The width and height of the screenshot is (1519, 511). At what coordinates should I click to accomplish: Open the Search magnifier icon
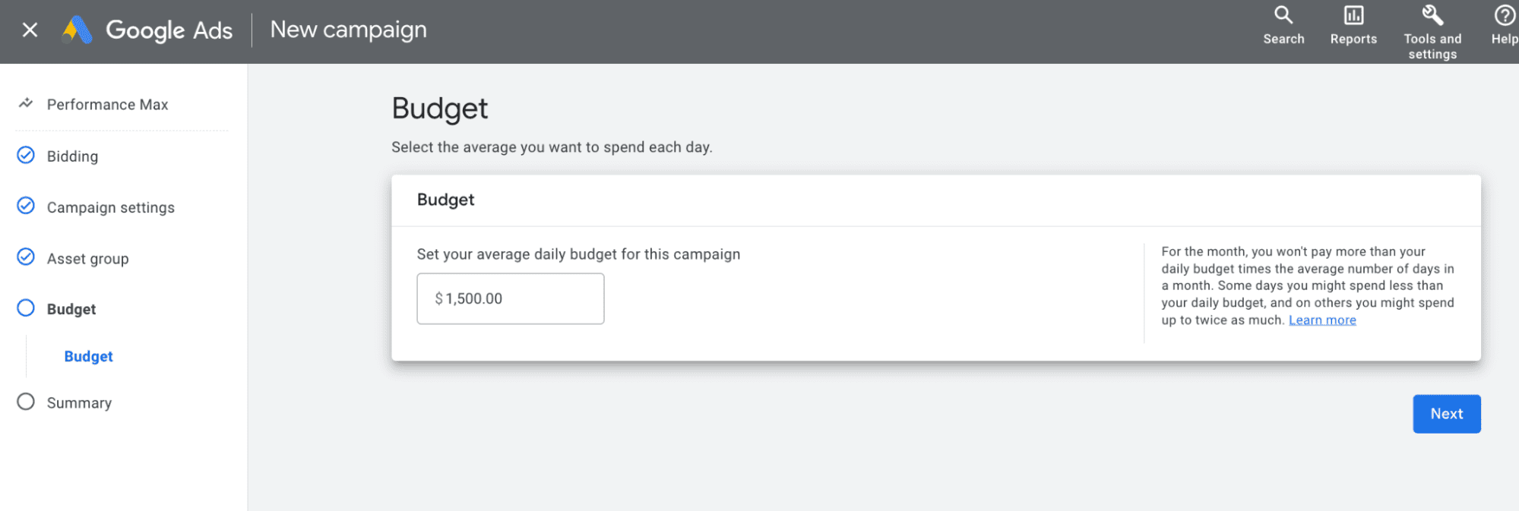click(x=1283, y=15)
